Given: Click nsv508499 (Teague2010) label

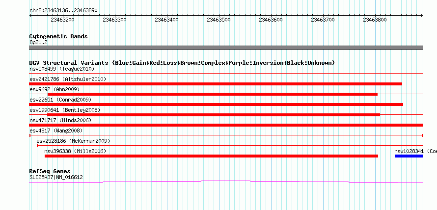Looking at the screenshot, I should [x=62, y=69].
